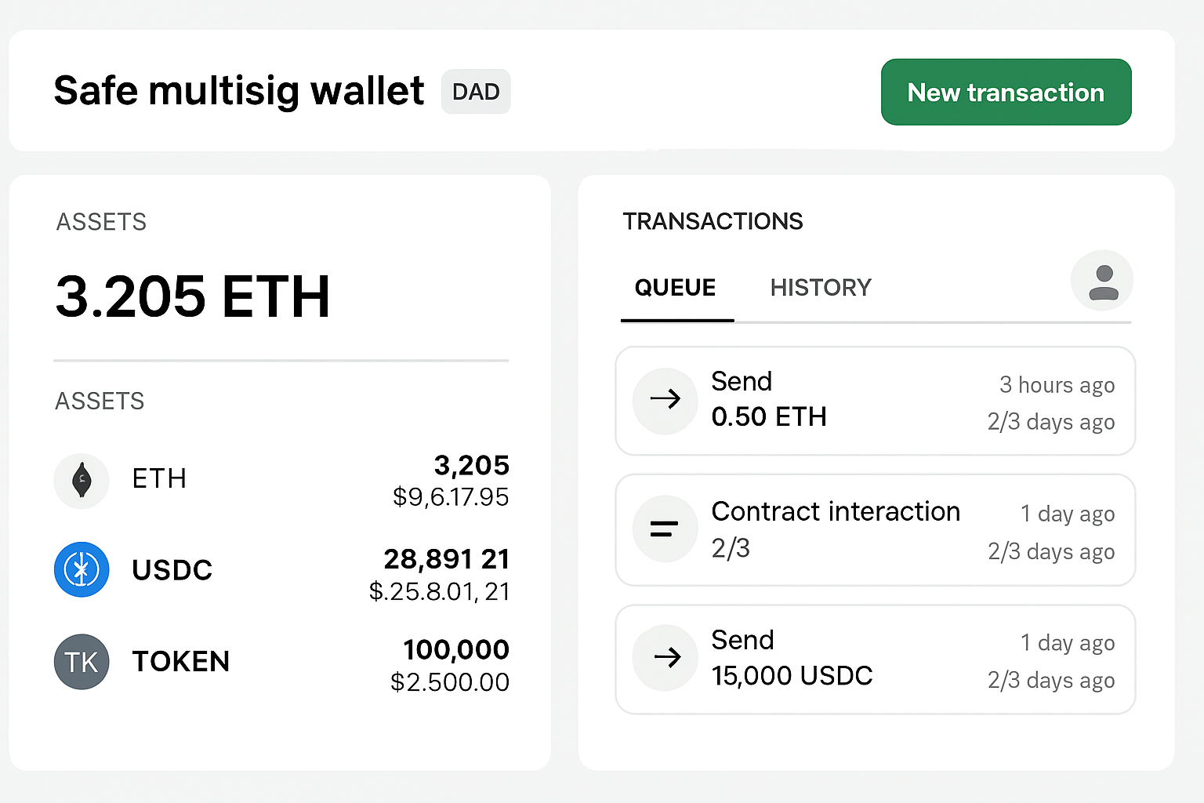Click the DAD wallet badge
Screen dimensions: 1204x803
pos(476,92)
